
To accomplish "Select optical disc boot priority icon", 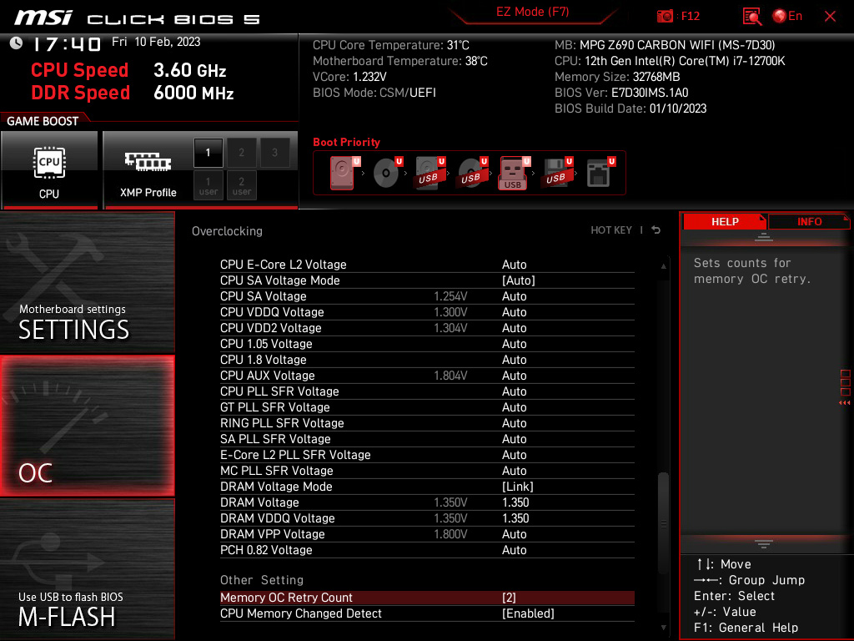I will point(387,173).
